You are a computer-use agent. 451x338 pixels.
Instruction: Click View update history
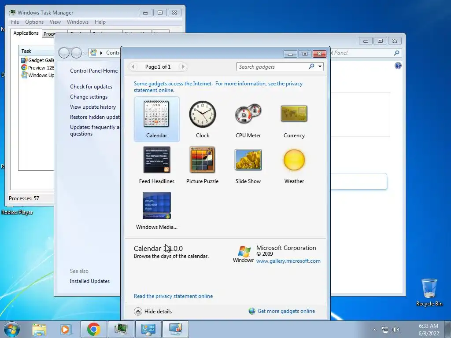click(93, 107)
